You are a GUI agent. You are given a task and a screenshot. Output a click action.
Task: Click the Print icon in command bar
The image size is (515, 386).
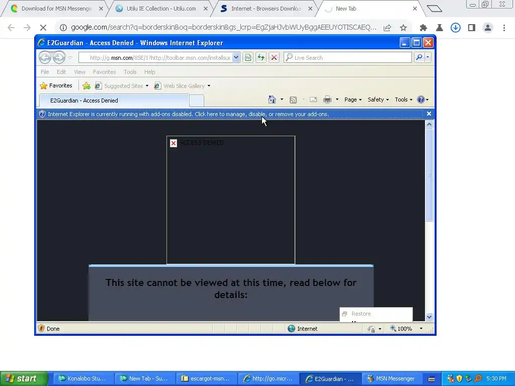(x=327, y=100)
